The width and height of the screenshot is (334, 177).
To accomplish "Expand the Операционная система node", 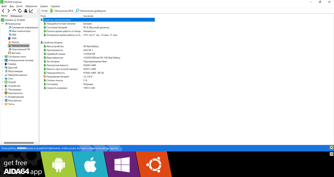I will pos(3,60).
